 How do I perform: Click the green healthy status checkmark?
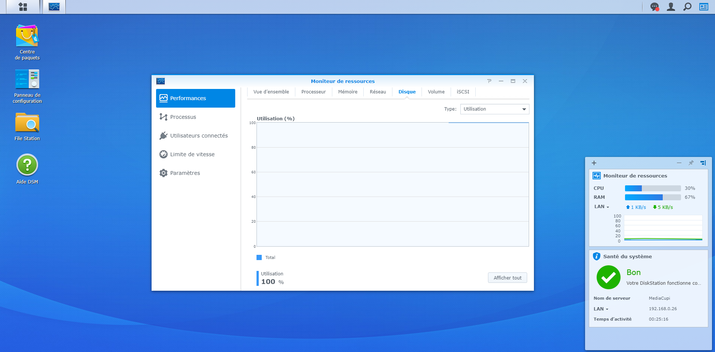(609, 277)
